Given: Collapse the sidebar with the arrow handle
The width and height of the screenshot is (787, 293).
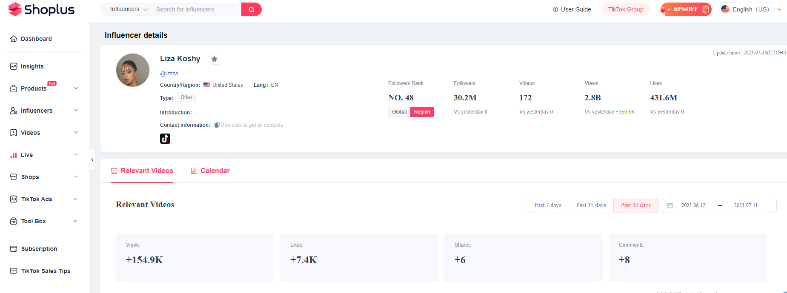Looking at the screenshot, I should (92, 160).
